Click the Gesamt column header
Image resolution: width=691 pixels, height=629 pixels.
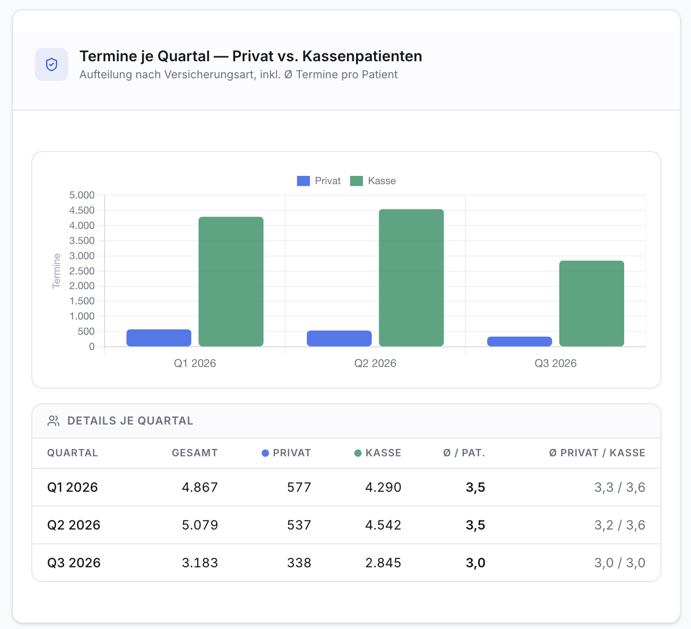(x=195, y=453)
